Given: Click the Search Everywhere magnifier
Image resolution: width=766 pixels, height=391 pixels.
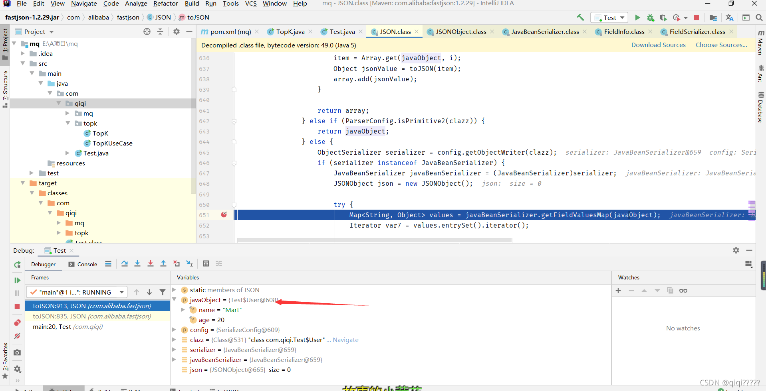Looking at the screenshot, I should 759,18.
